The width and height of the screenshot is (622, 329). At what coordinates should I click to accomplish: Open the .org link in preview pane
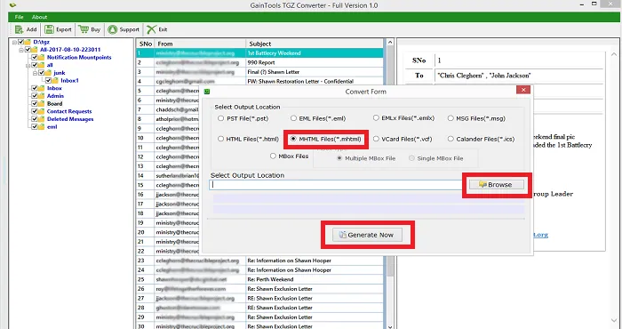point(540,235)
